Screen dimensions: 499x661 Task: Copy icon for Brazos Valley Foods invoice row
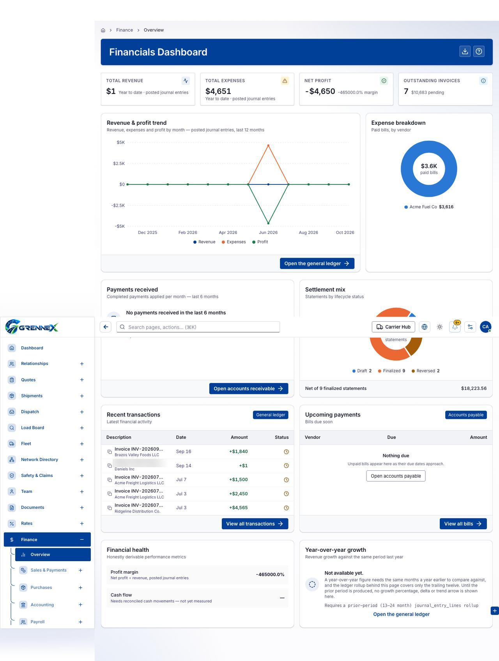click(110, 452)
